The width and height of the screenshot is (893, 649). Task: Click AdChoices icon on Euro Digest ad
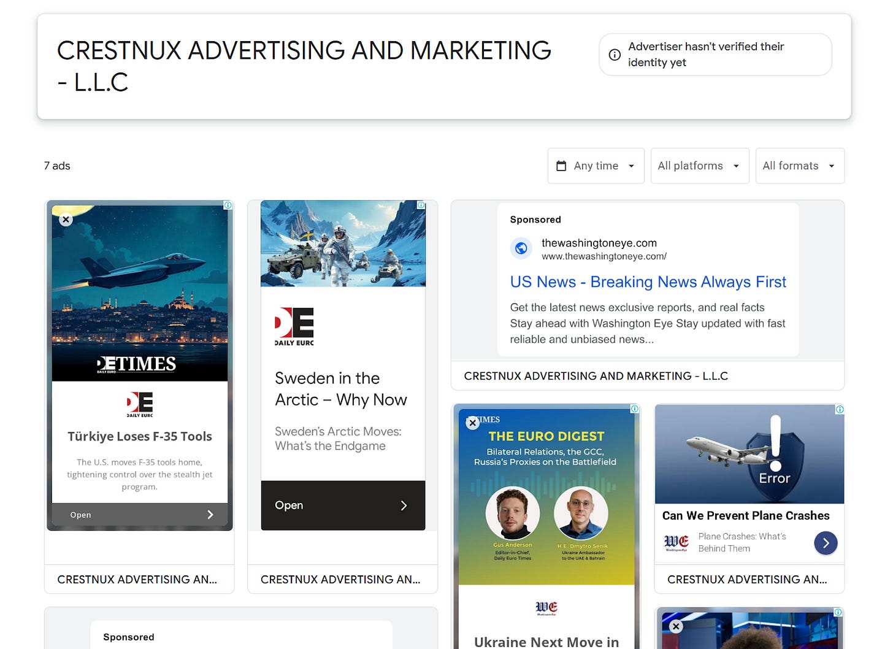[x=634, y=409]
